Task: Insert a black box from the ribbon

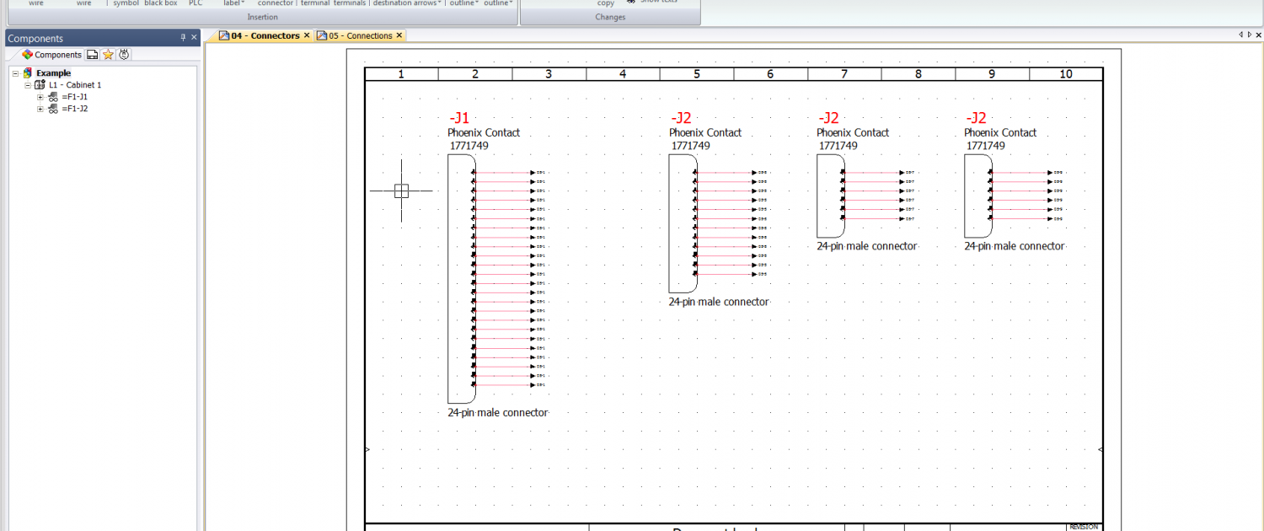Action: click(161, 3)
